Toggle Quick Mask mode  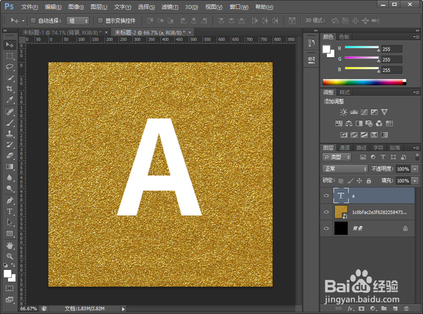tap(9, 288)
